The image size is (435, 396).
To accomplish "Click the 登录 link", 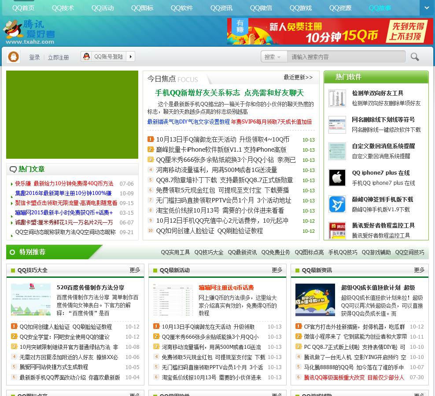I will [34, 57].
